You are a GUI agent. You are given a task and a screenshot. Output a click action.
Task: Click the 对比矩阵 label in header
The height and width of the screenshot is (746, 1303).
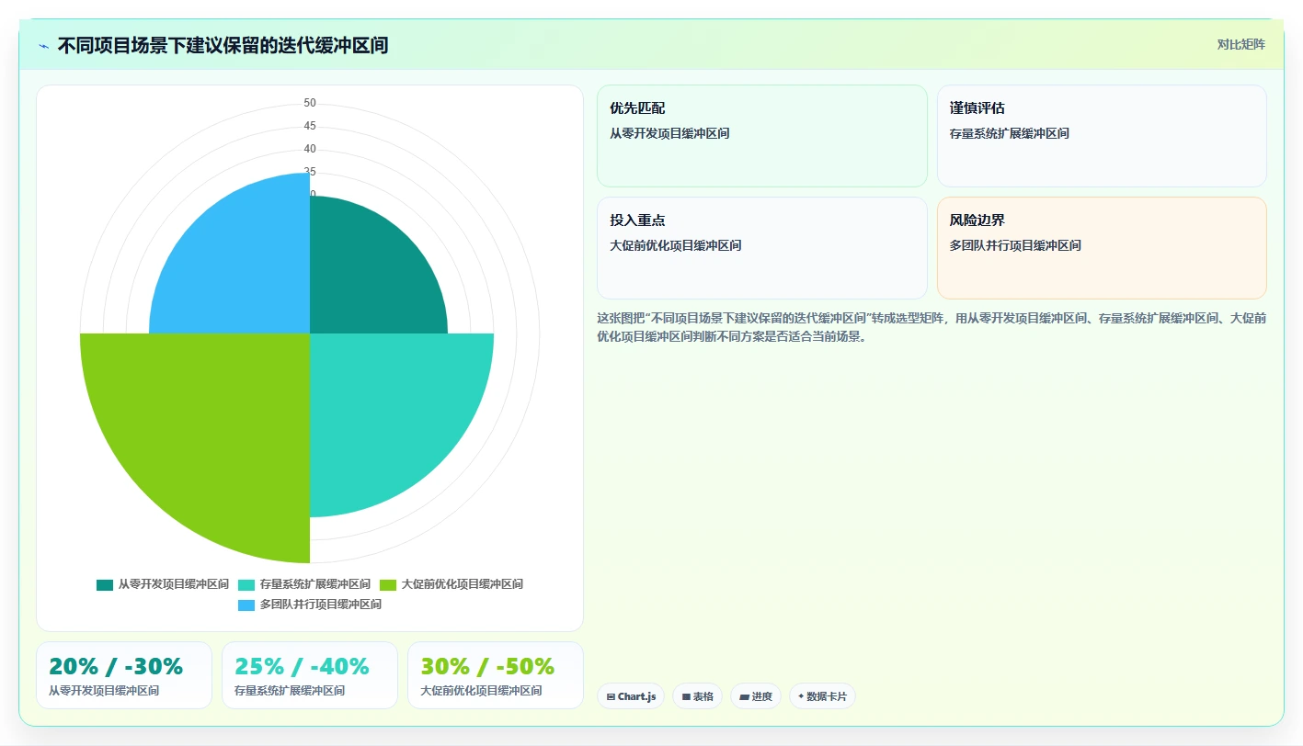pos(1240,44)
